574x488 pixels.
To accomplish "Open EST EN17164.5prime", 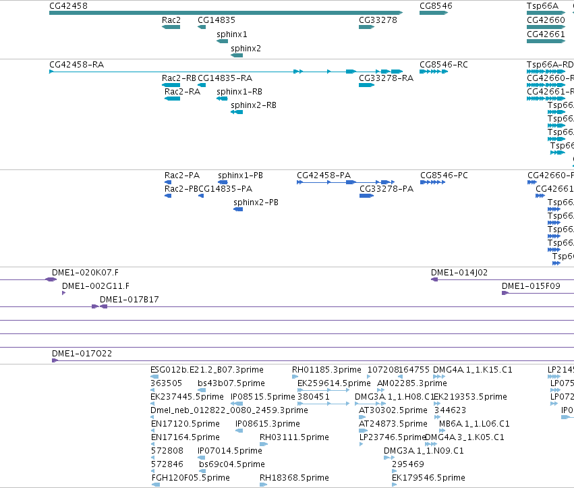I will (x=185, y=438).
